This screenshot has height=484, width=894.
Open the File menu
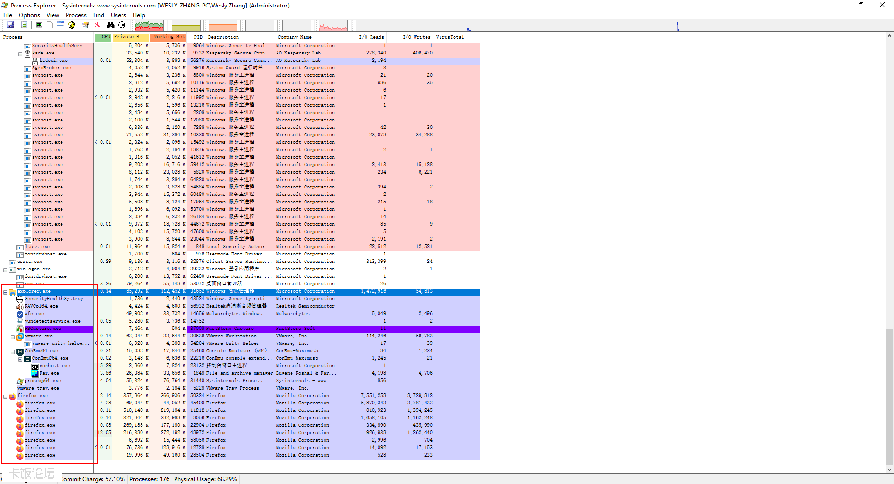click(x=8, y=15)
